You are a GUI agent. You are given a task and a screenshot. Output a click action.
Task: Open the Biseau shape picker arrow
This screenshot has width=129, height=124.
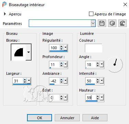click(x=28, y=52)
